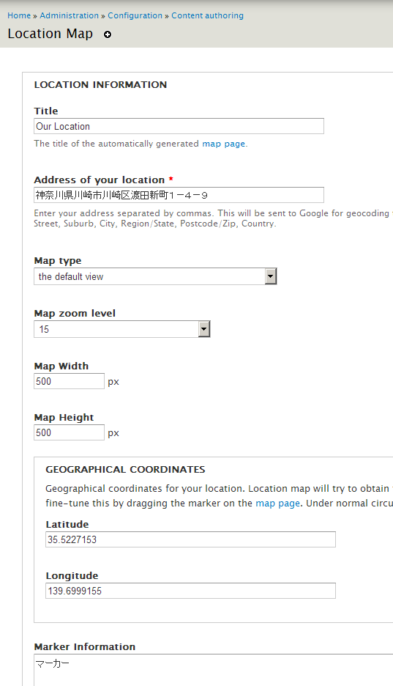The width and height of the screenshot is (393, 686).
Task: Click the Map zoom level label
Action: pyautogui.click(x=75, y=313)
